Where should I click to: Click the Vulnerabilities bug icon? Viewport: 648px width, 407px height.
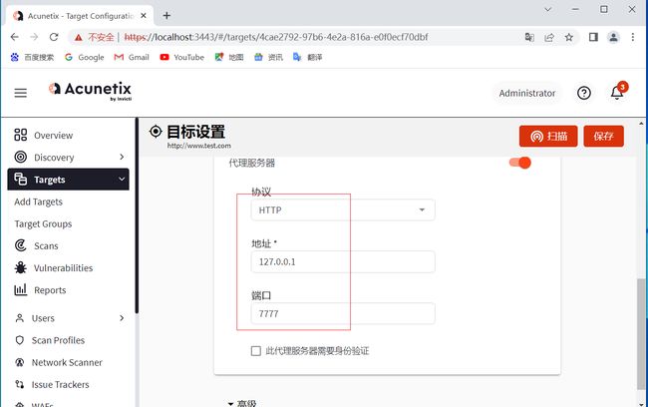click(20, 267)
